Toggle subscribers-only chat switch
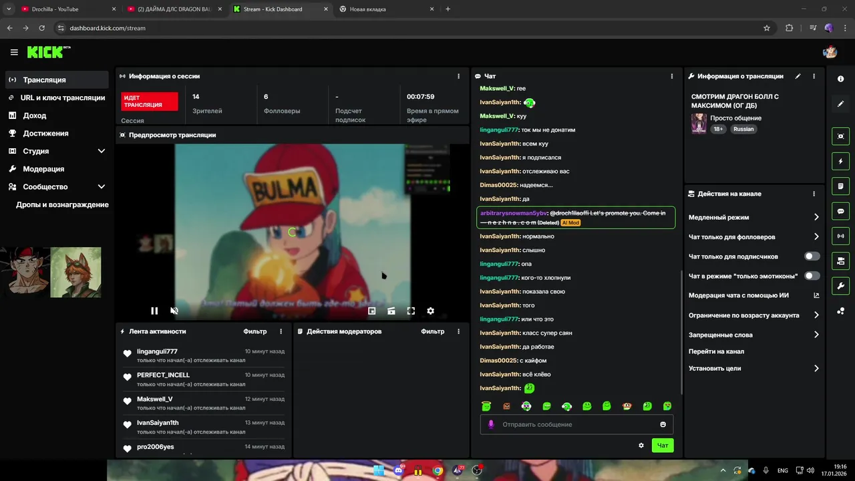 click(812, 257)
